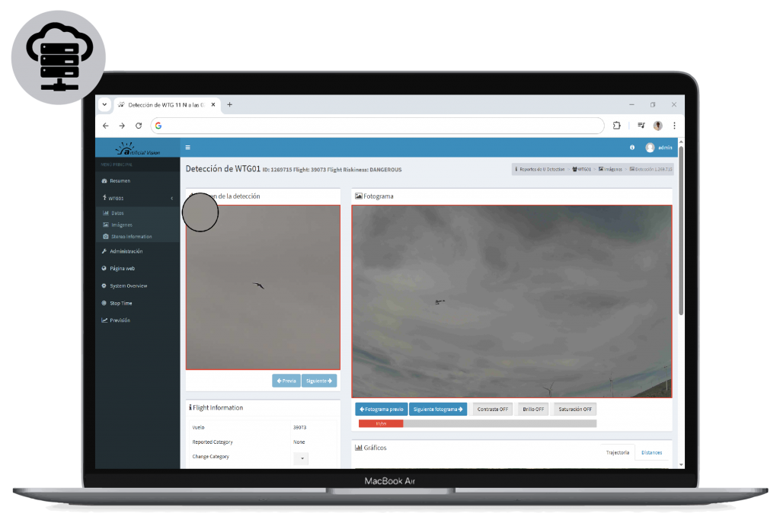780x523 pixels.
Task: Open the Change Category dropdown
Action: [302, 458]
